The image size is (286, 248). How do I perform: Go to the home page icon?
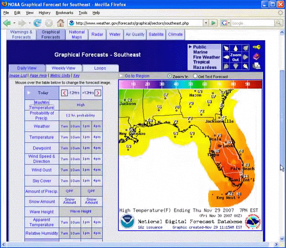coord(60,23)
